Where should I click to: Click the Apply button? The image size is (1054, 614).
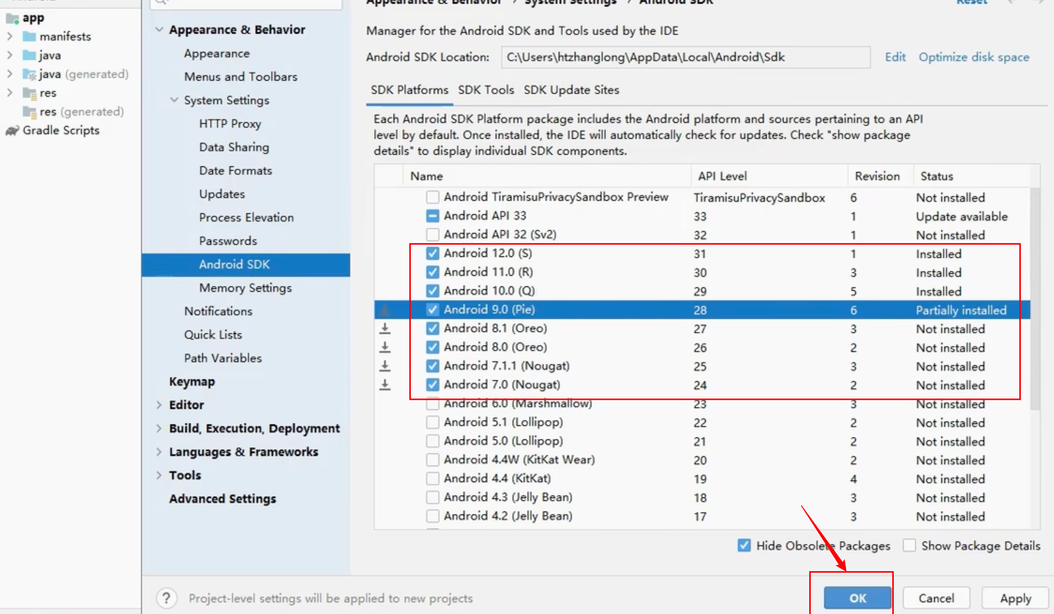[1016, 598]
